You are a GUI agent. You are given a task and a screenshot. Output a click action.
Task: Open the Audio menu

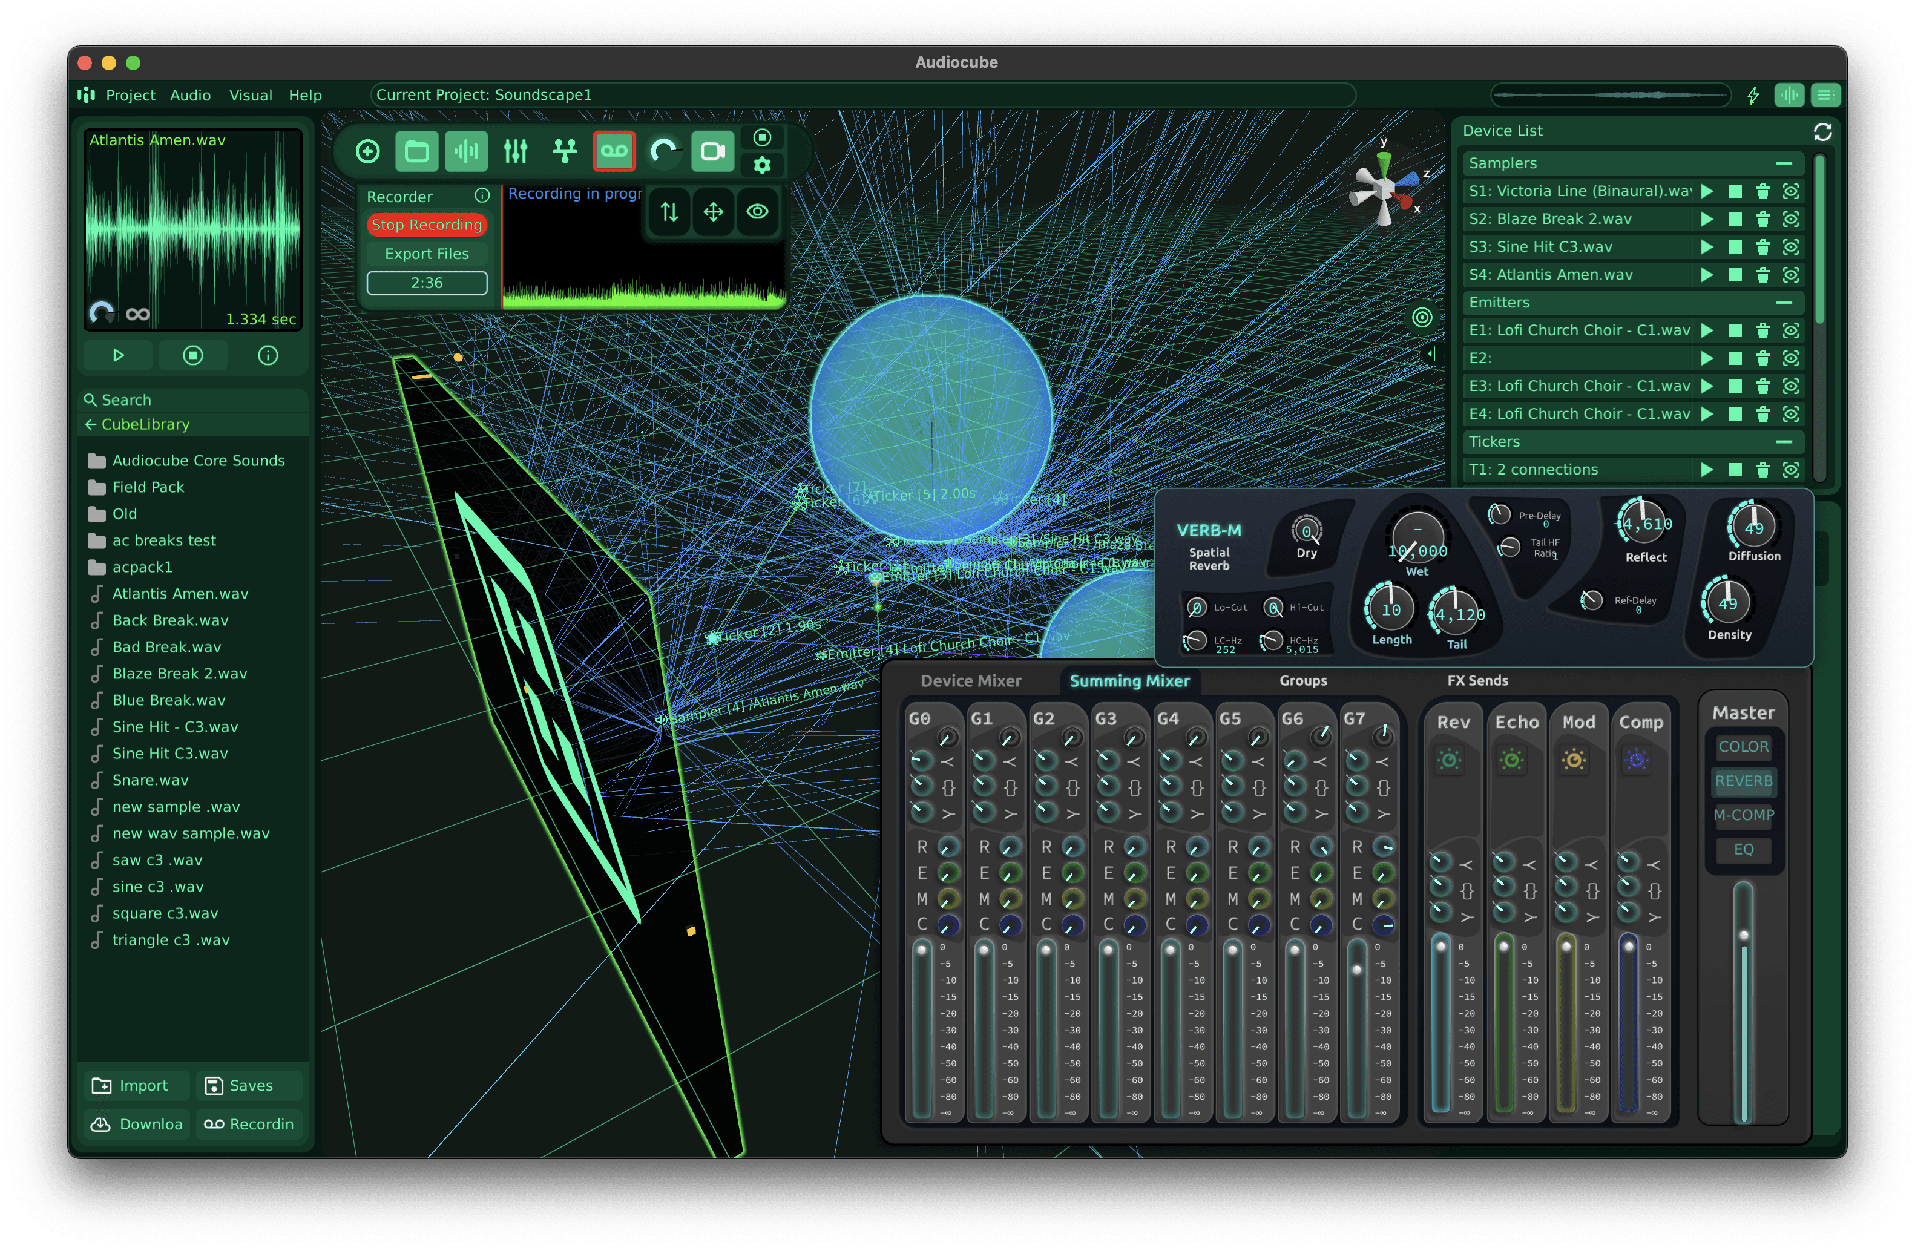(191, 95)
